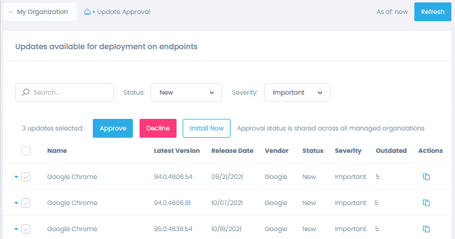Expand row for Chrome released 10/07/2021
Viewport: 455px width, 239px height.
click(x=16, y=203)
